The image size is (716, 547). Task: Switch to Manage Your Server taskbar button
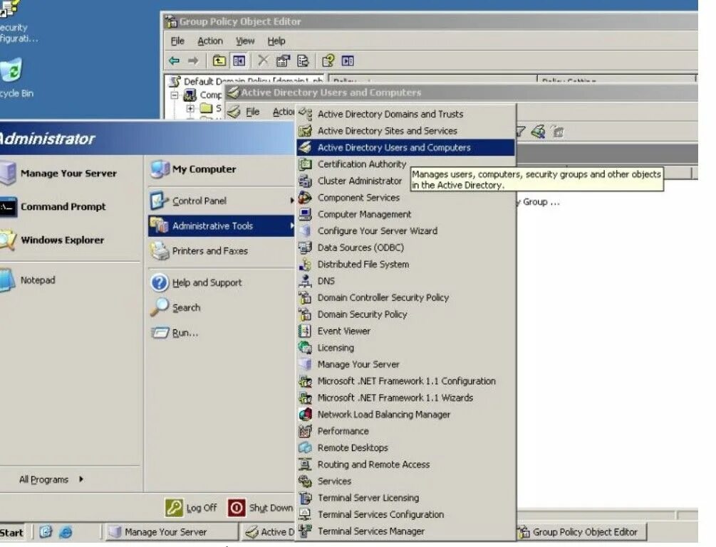(171, 532)
